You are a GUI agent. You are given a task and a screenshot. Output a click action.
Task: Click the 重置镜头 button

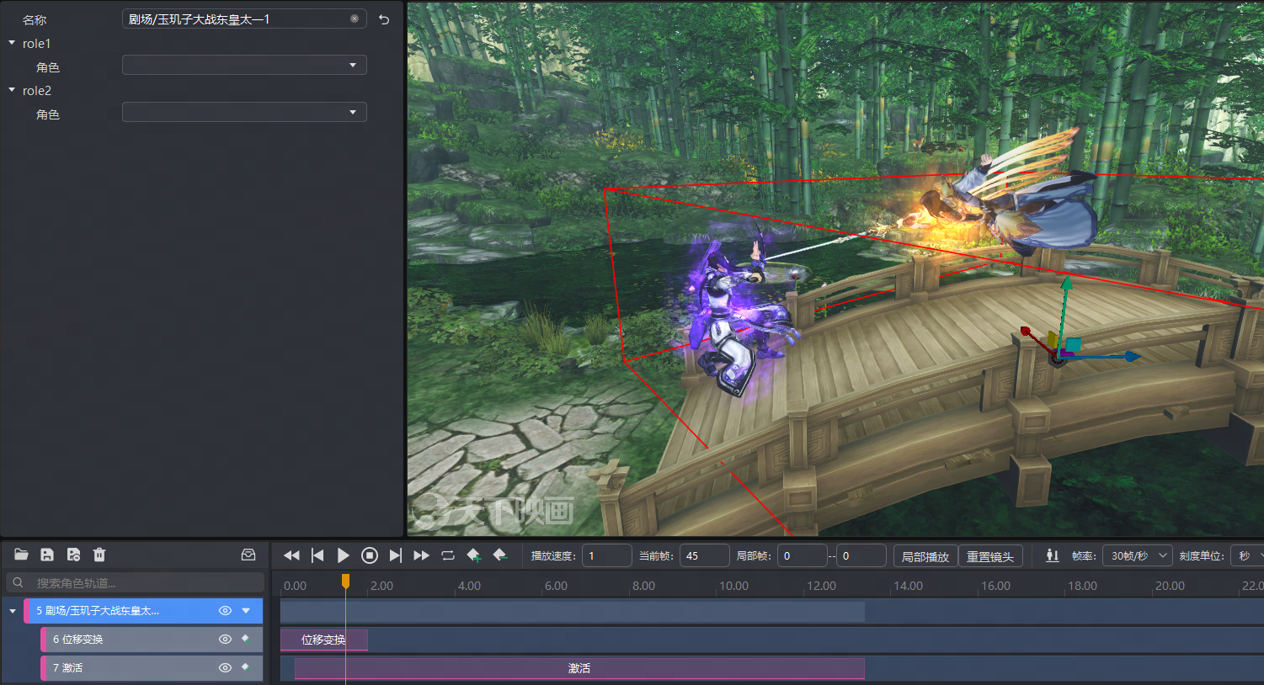990,556
